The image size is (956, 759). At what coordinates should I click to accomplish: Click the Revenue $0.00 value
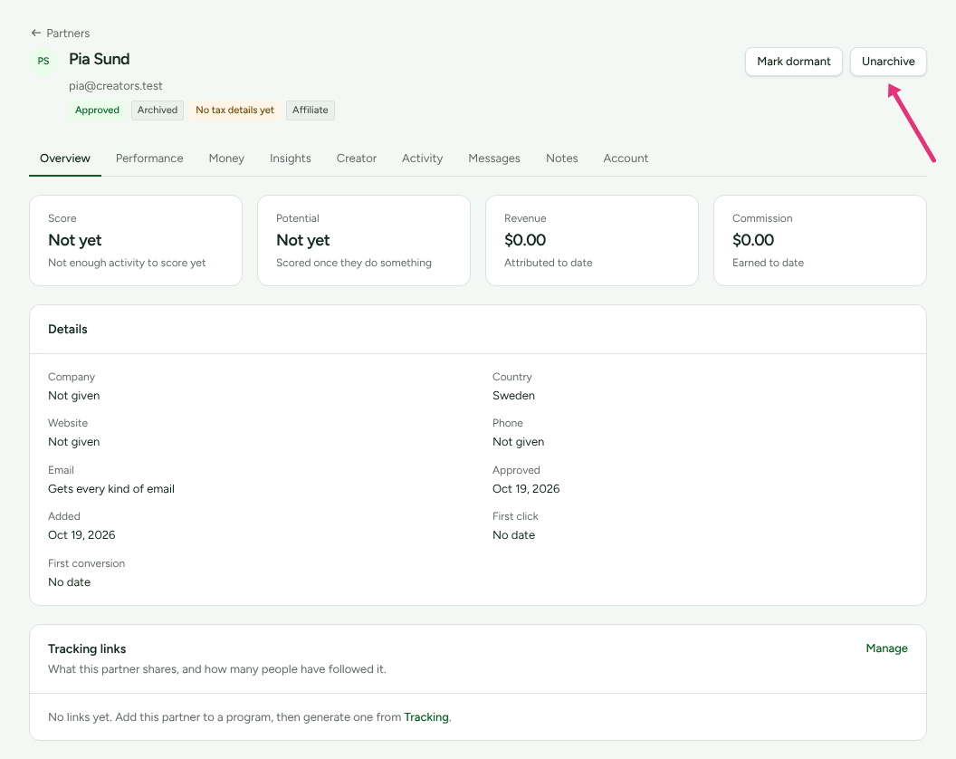[525, 240]
